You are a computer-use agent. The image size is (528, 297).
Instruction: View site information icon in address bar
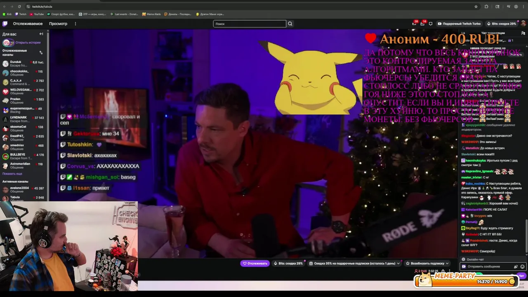coord(28,7)
